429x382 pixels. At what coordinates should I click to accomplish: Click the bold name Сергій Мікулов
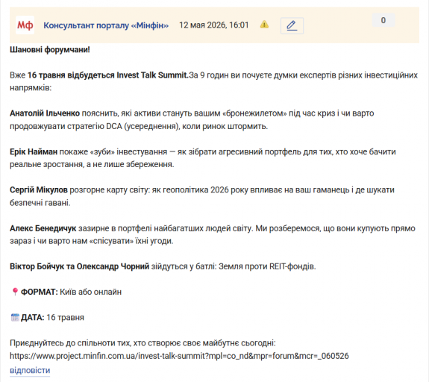pos(39,190)
